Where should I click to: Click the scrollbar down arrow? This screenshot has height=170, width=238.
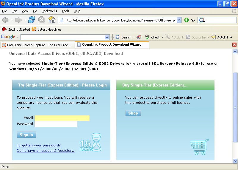(235, 161)
